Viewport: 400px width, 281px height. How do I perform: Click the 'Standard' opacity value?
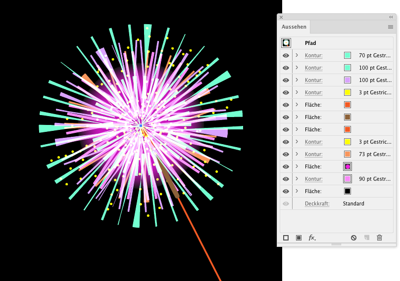pos(353,203)
